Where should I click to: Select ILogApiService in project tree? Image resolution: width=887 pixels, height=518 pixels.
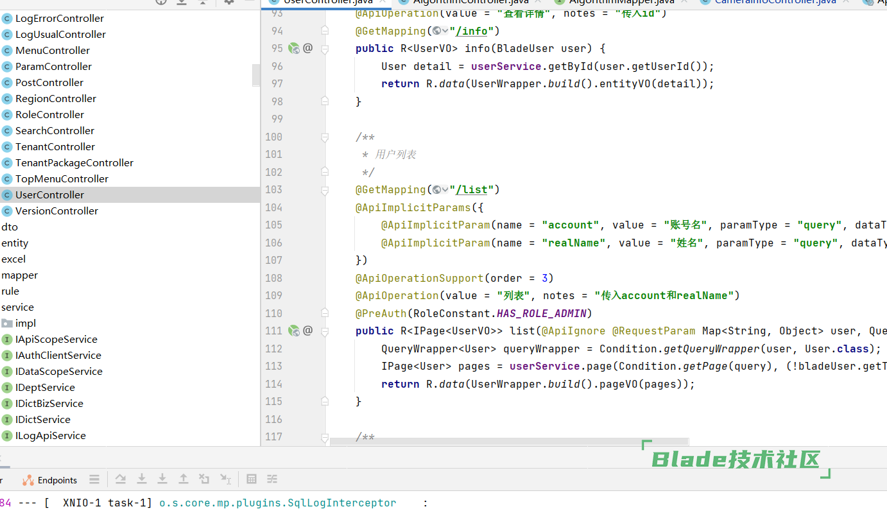tap(51, 436)
